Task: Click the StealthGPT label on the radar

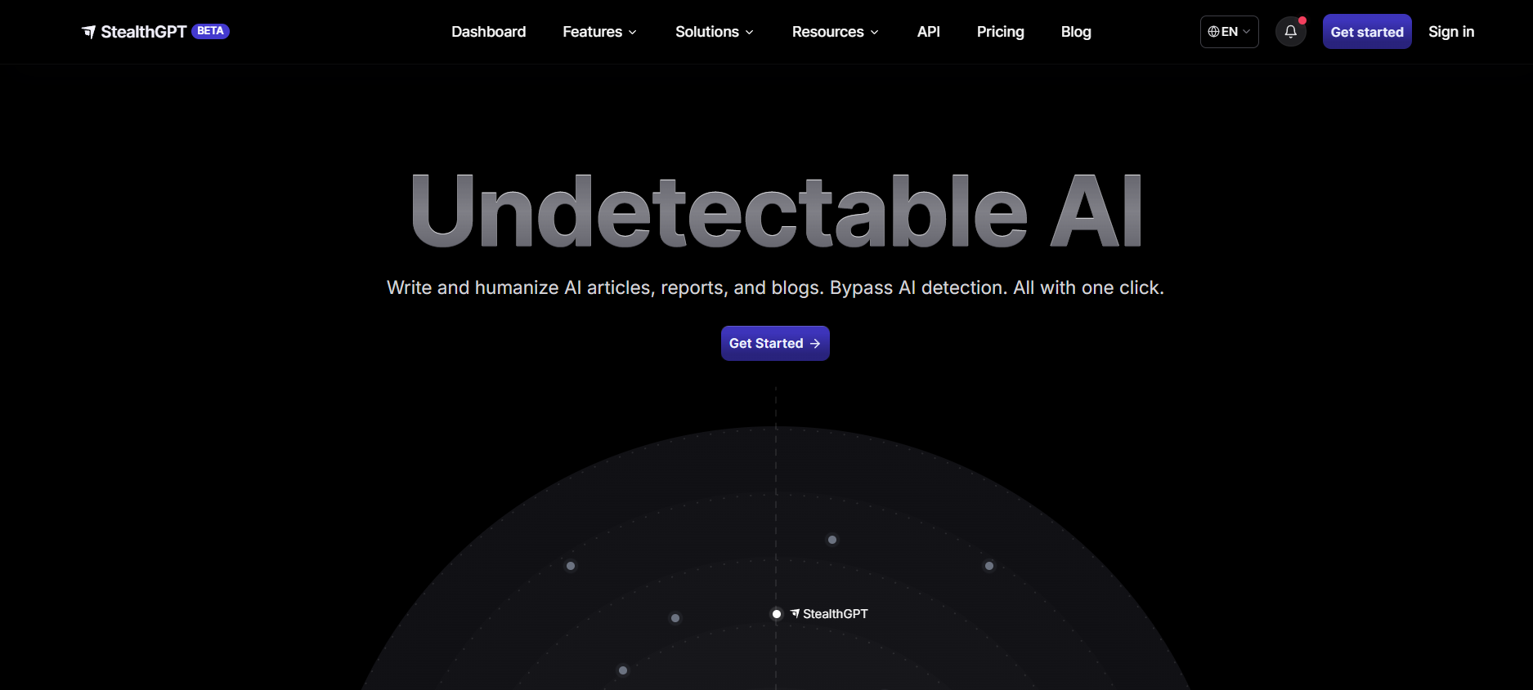Action: (834, 614)
